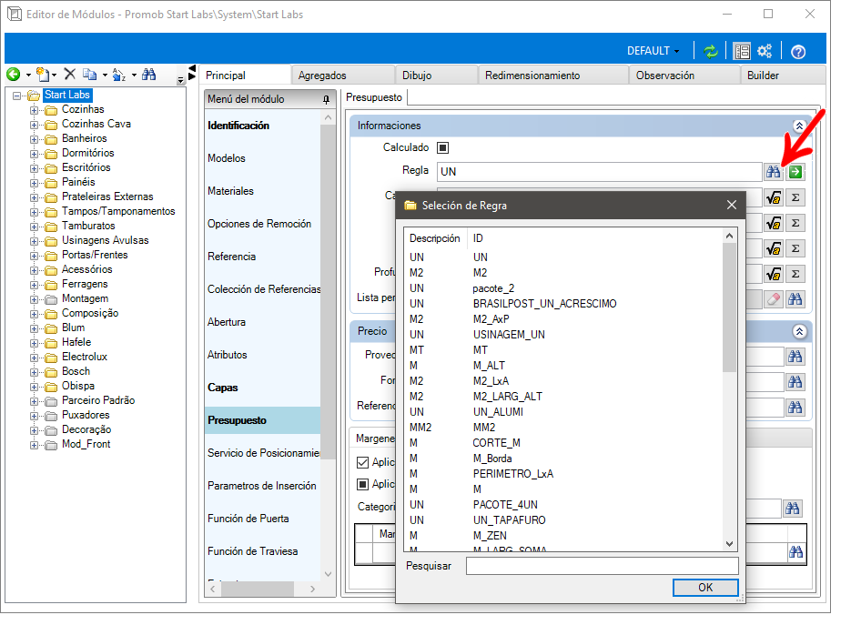Select the Tamburatos tree folder
851x625 pixels.
pos(88,226)
